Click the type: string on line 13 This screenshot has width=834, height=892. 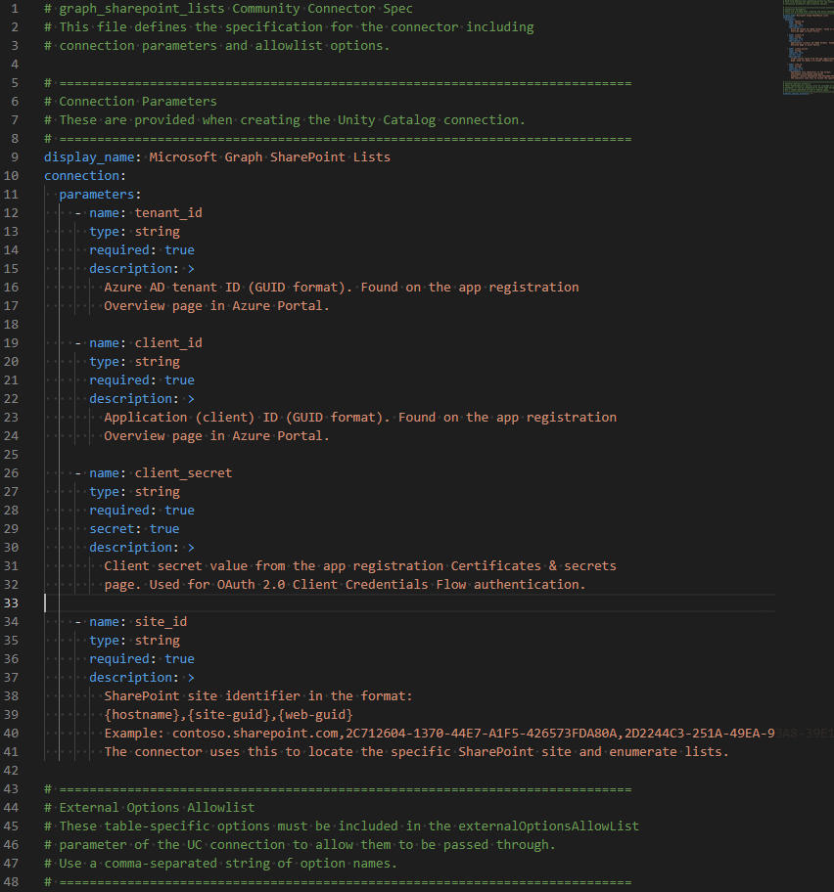(x=134, y=232)
